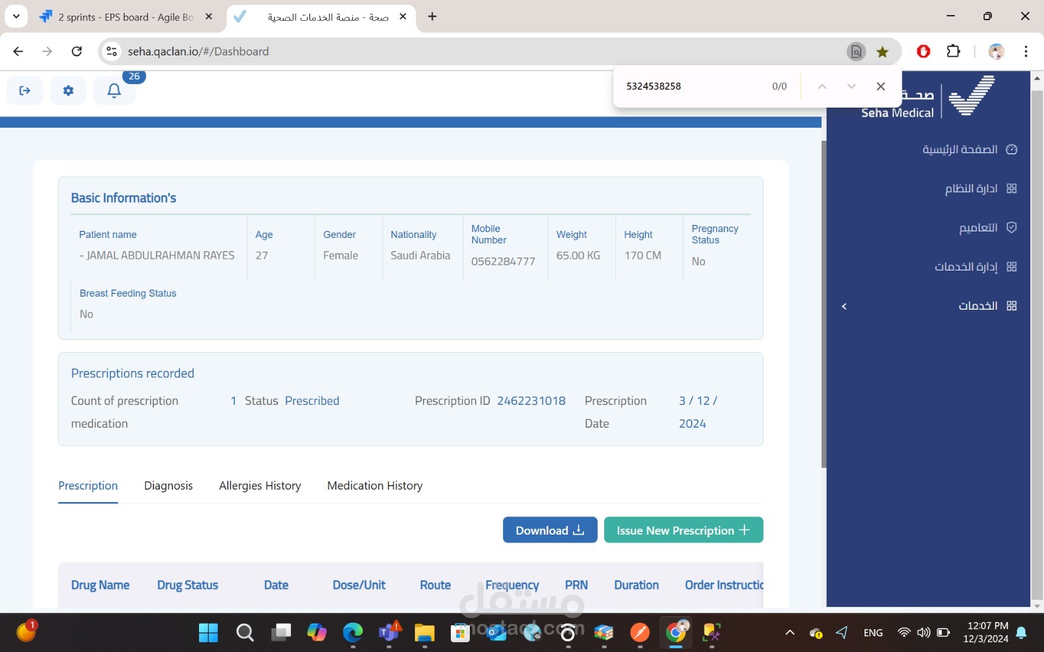Show hidden system tray icons
This screenshot has height=652, width=1044.
(x=790, y=632)
